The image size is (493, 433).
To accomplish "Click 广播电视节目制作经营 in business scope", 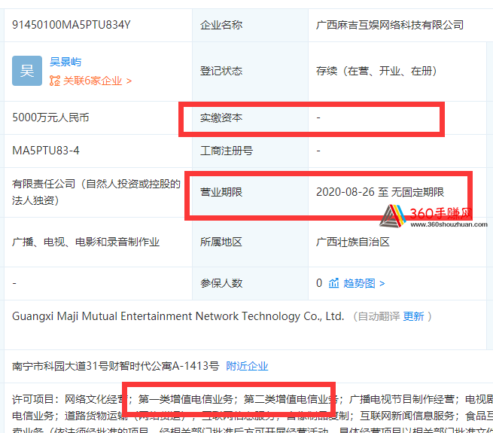I will [401, 400].
